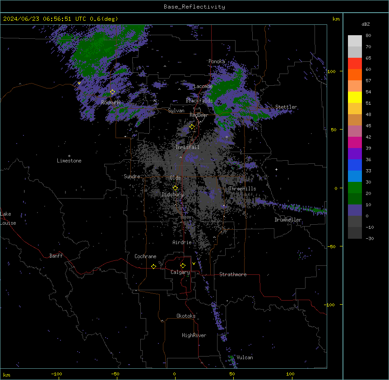The image size is (389, 380).
Task: Select the Didsbury label
Action: point(173,195)
